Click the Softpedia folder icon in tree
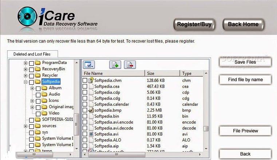Image resolution: width=277 pixels, height=160 pixels. (x=37, y=81)
